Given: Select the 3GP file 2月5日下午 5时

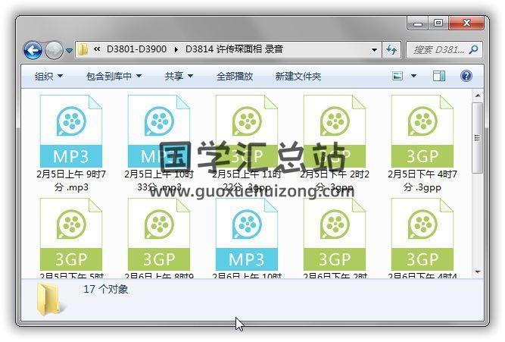Looking at the screenshot, I should click(71, 238).
